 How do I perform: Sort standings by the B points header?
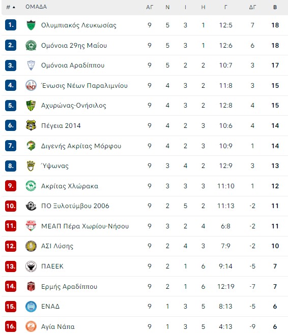275,7
